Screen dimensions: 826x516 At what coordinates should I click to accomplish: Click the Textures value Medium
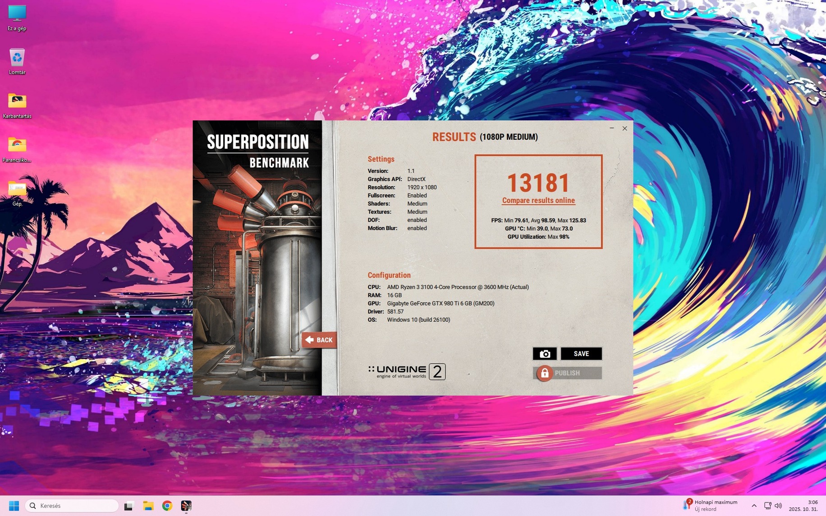417,212
